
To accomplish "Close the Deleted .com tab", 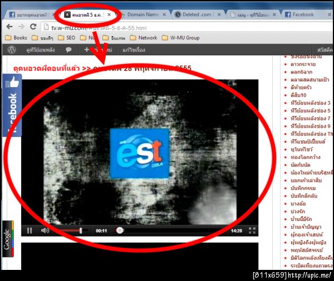I will 219,14.
